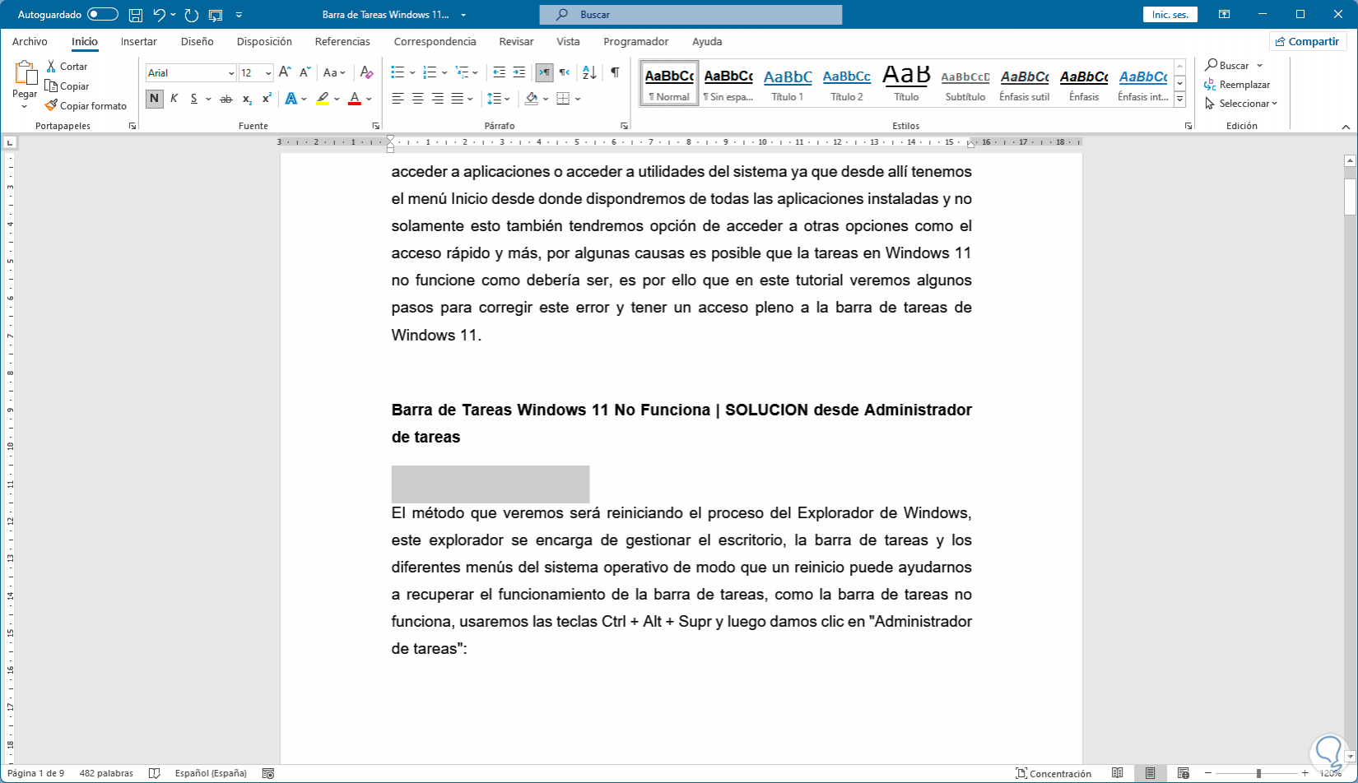Align text to the left
Screen dimensions: 1358x783
click(398, 99)
